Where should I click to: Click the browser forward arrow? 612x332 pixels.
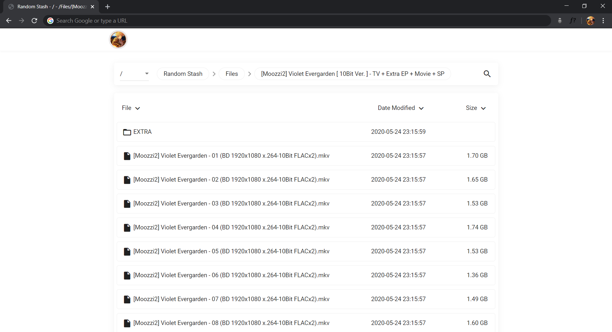21,21
